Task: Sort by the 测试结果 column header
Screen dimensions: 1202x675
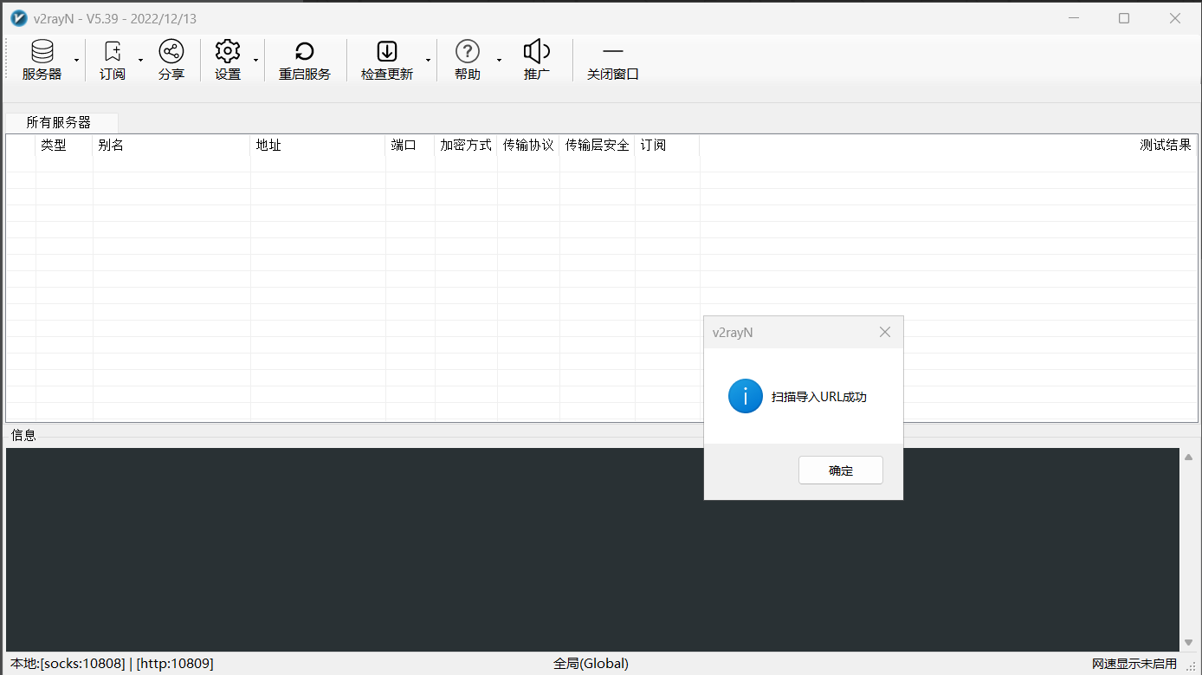Action: click(x=1165, y=146)
